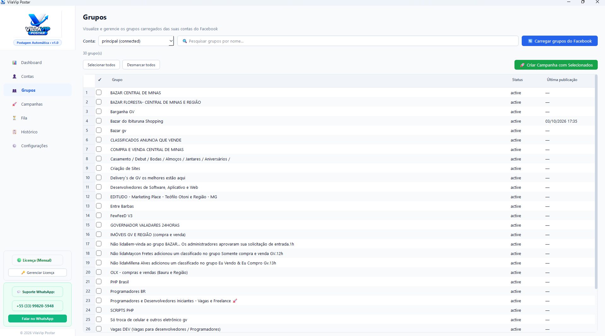Image resolution: width=605 pixels, height=336 pixels.
Task: Focus the Pesquisar grupos por nome field
Action: pos(348,41)
